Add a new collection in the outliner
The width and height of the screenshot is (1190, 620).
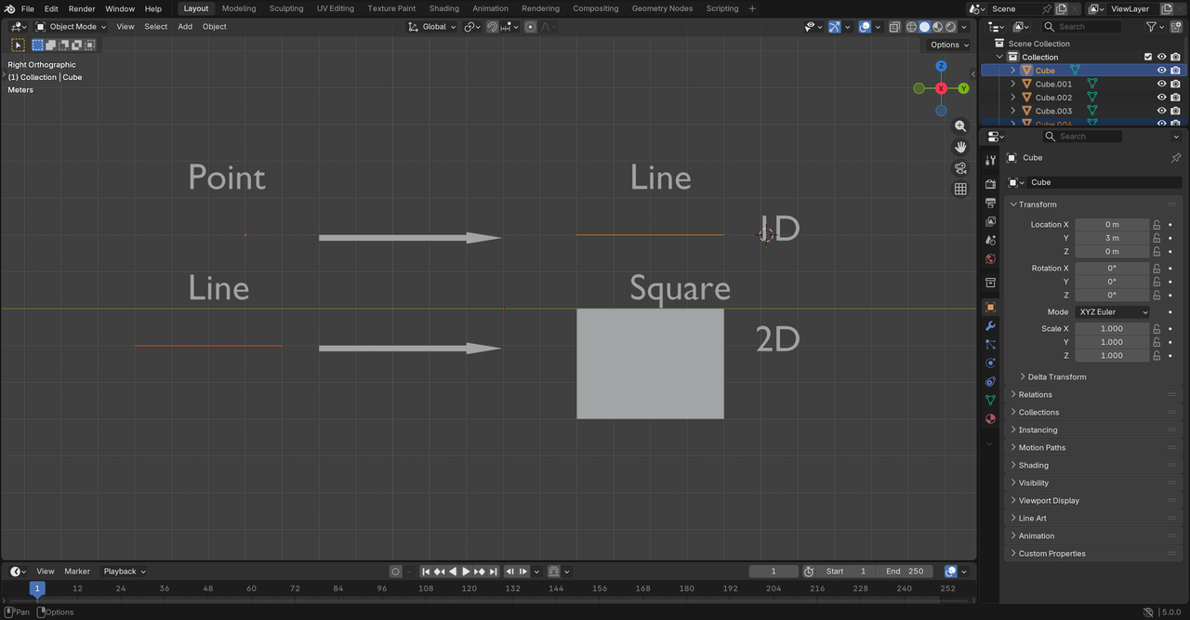coord(1177,27)
